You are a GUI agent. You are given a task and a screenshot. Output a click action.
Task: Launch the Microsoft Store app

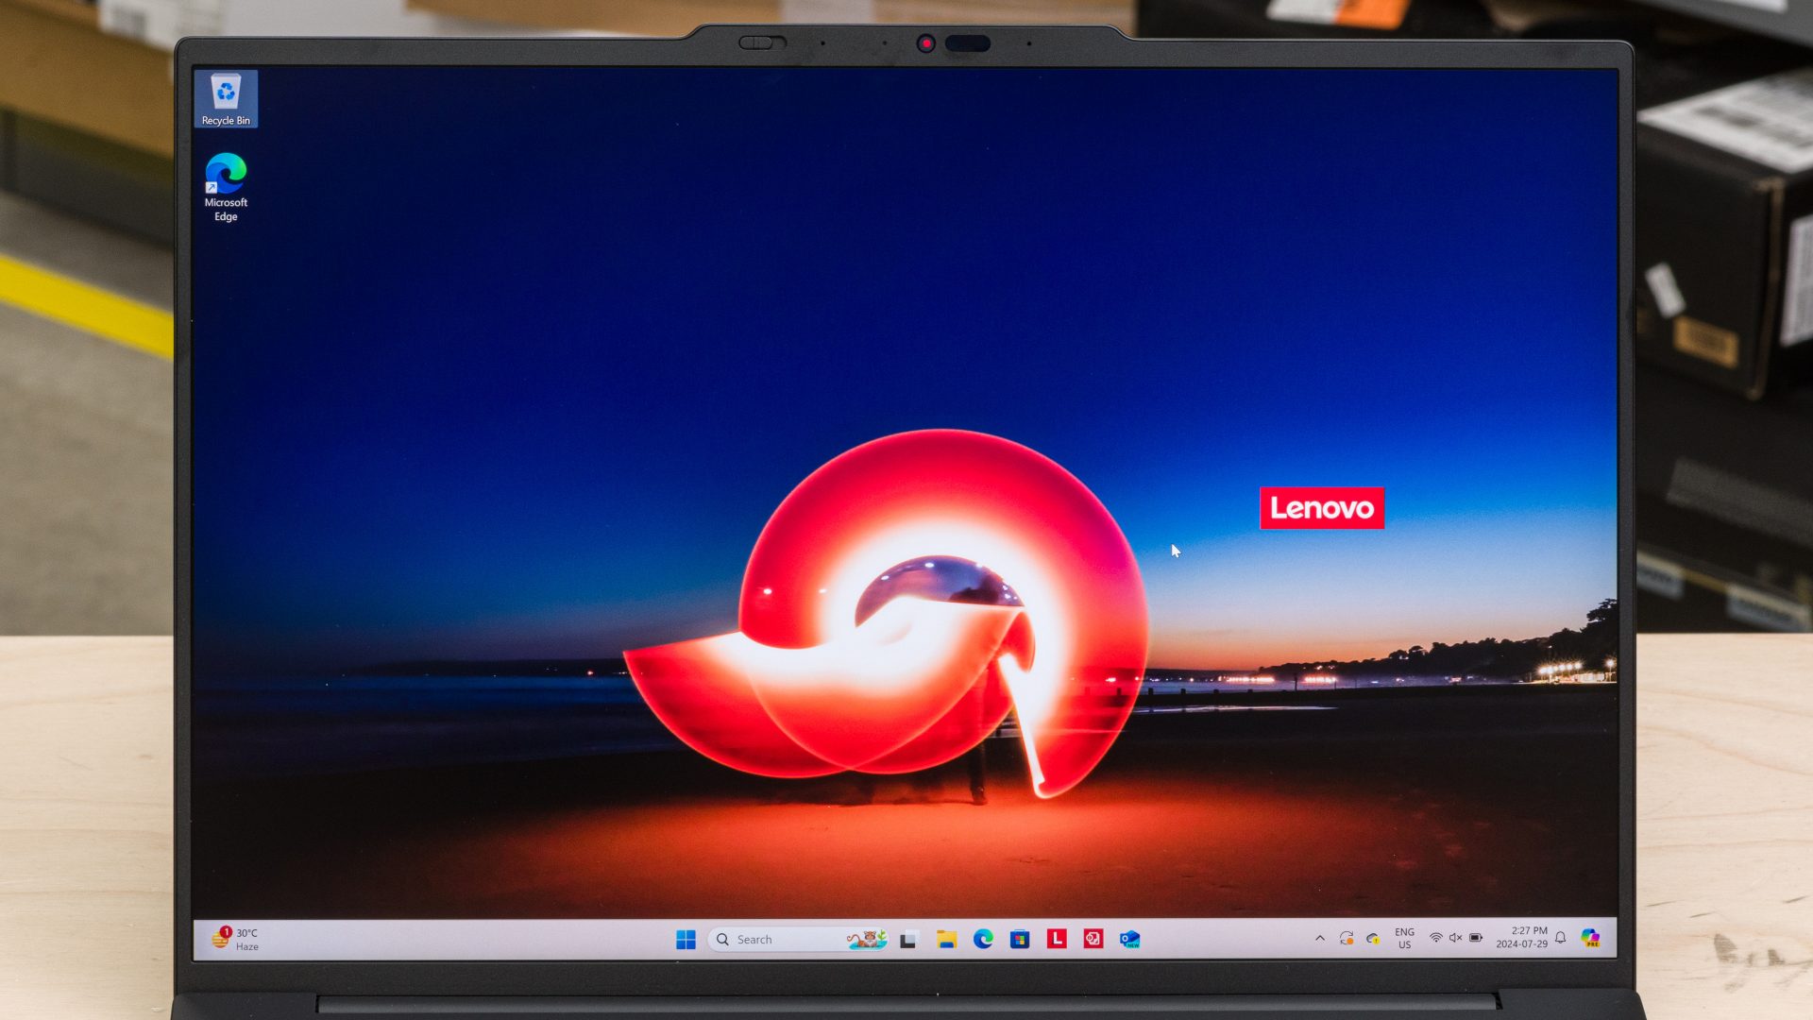coord(1021,939)
